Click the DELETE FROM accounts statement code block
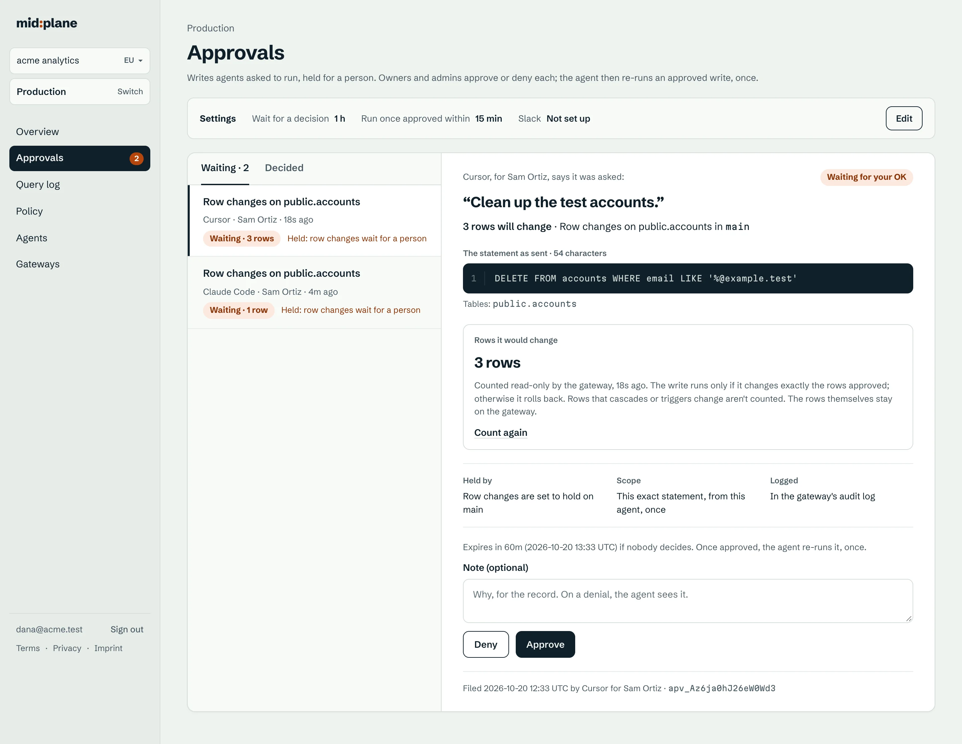Image resolution: width=962 pixels, height=744 pixels. coord(687,278)
